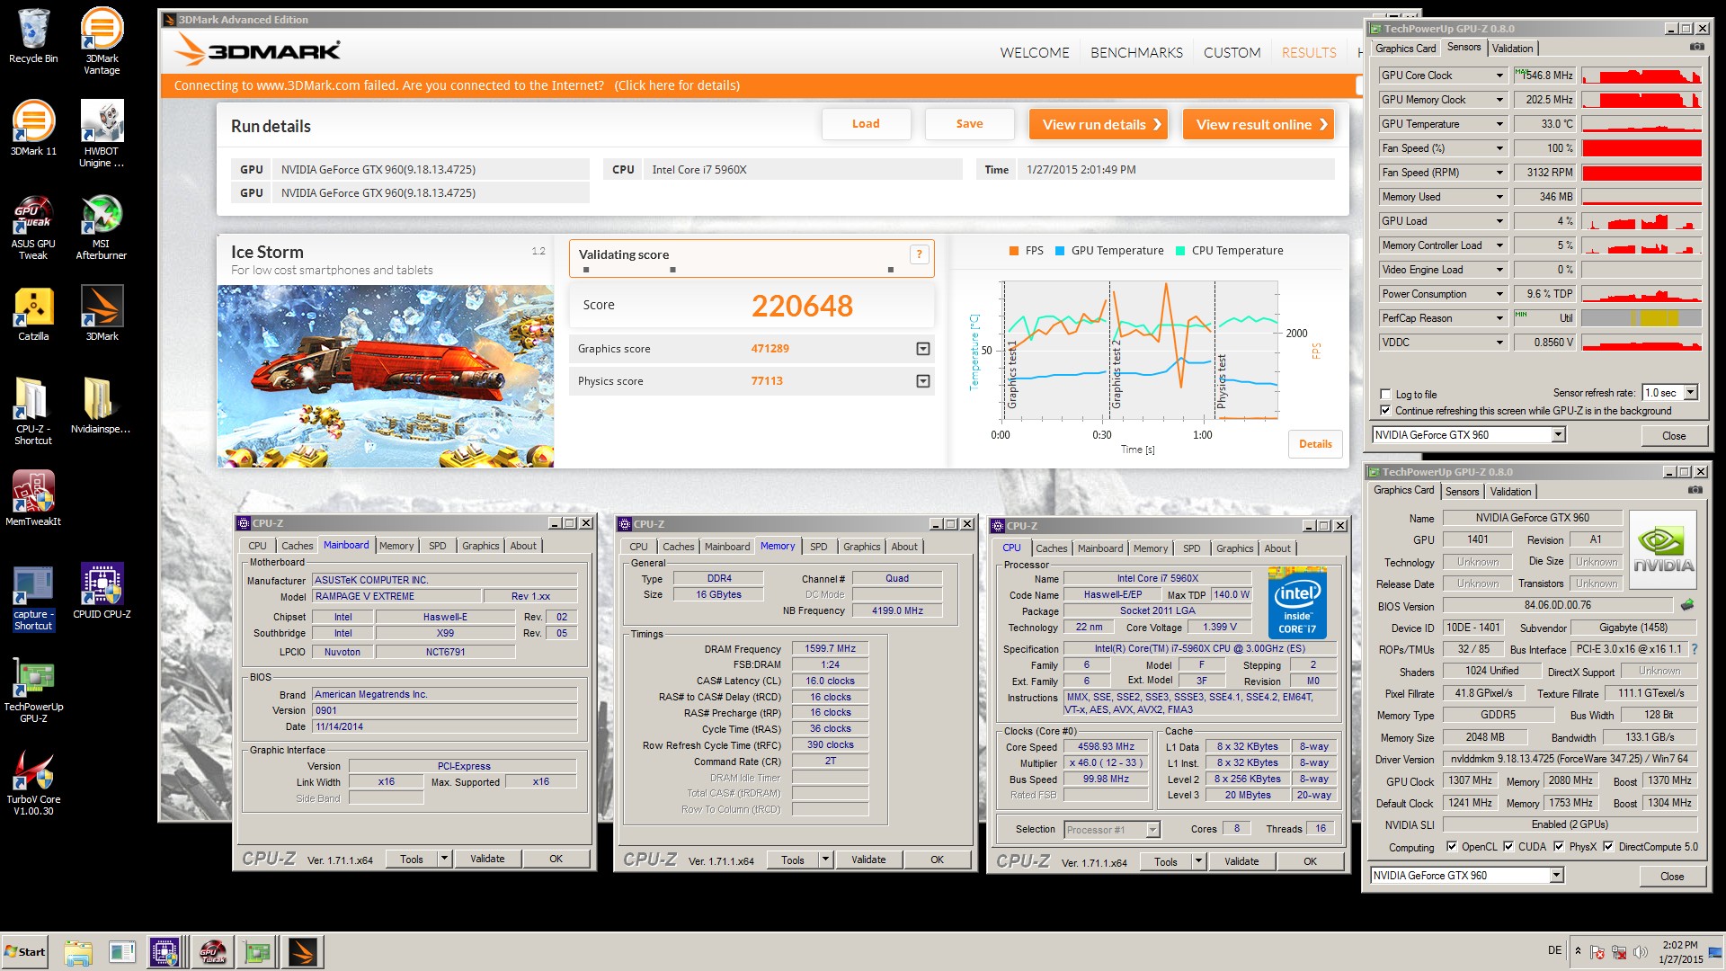Open Caches tab in the Mainboard CPU-Z window
This screenshot has height=971, width=1726.
297,546
